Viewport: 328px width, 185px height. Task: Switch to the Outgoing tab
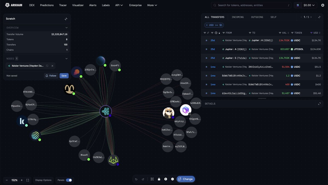point(257,17)
